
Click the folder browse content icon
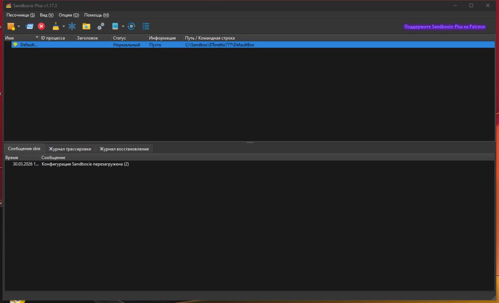click(x=86, y=26)
